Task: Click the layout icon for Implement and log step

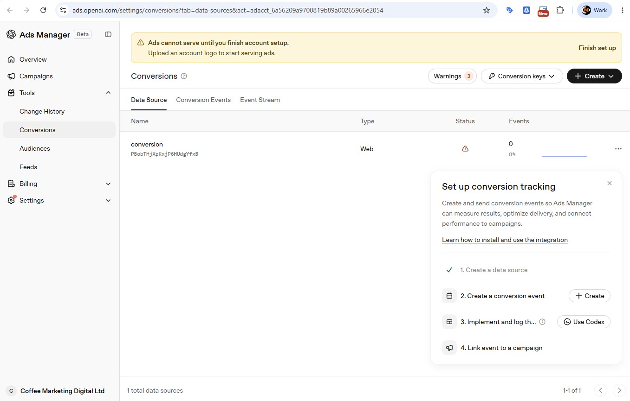Action: (449, 322)
